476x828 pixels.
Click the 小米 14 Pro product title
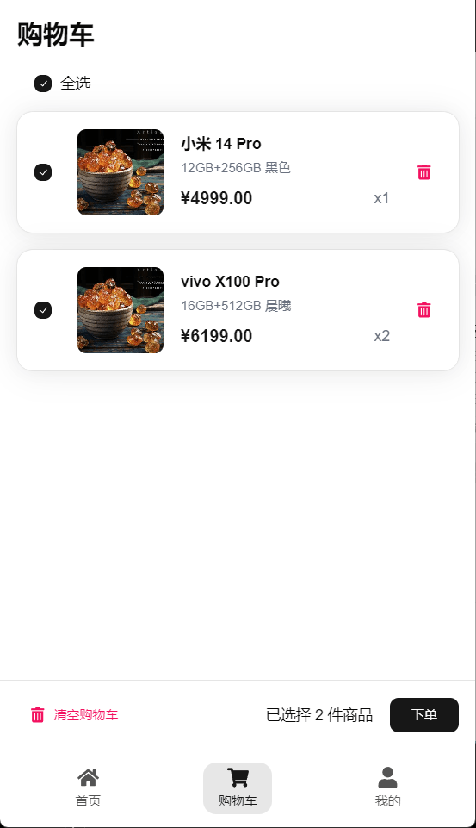click(x=221, y=144)
